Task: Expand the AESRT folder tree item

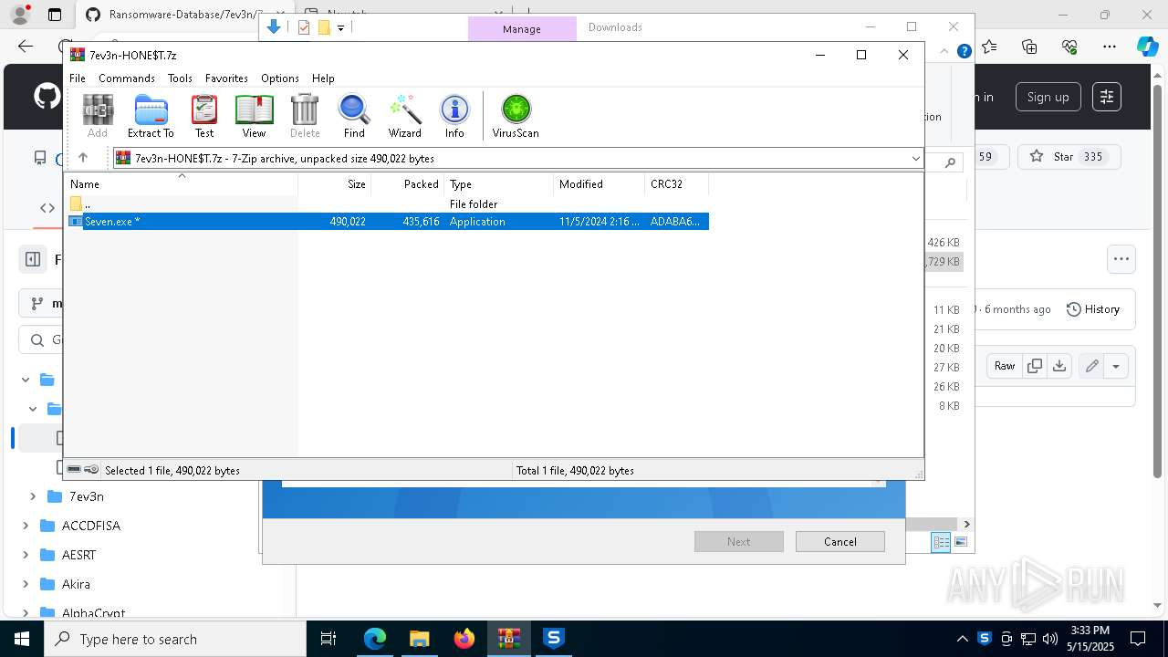Action: (x=26, y=555)
